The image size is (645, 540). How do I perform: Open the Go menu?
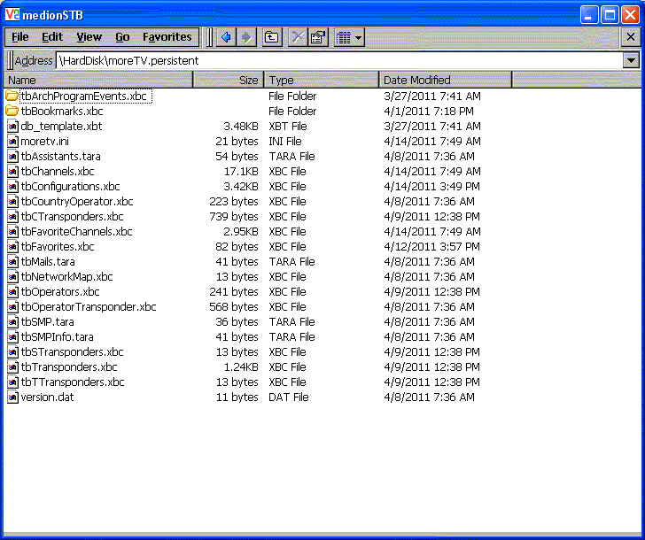point(122,37)
